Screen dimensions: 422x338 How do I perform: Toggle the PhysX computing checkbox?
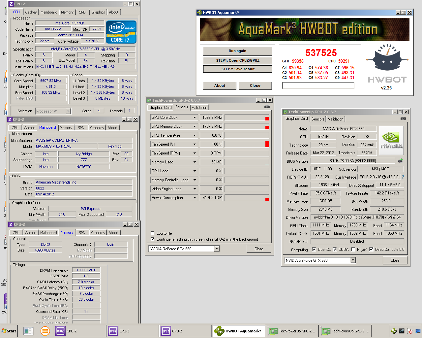353,250
